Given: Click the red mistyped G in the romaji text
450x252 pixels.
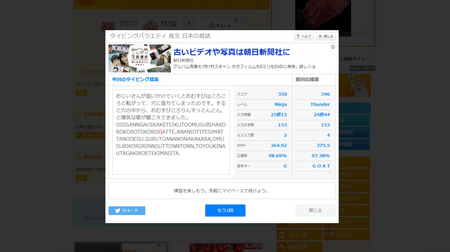Looking at the screenshot, I should (160, 132).
